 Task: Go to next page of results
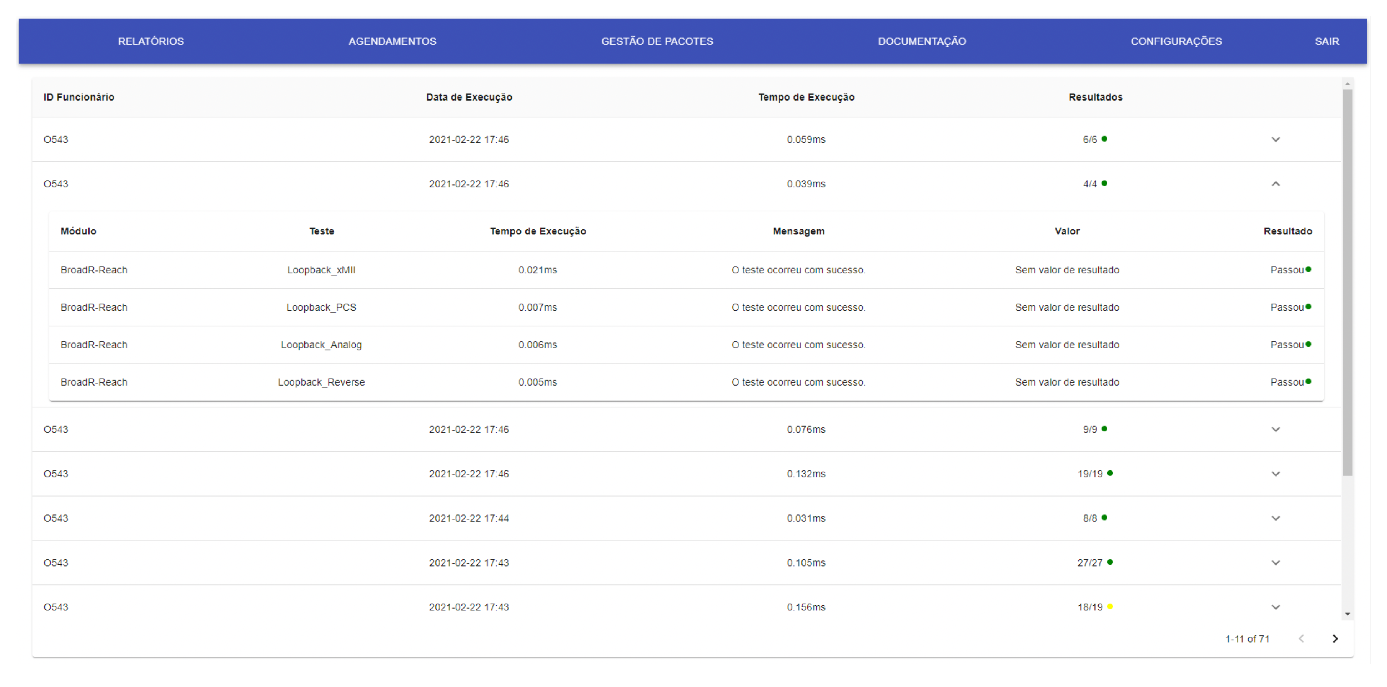(1335, 638)
